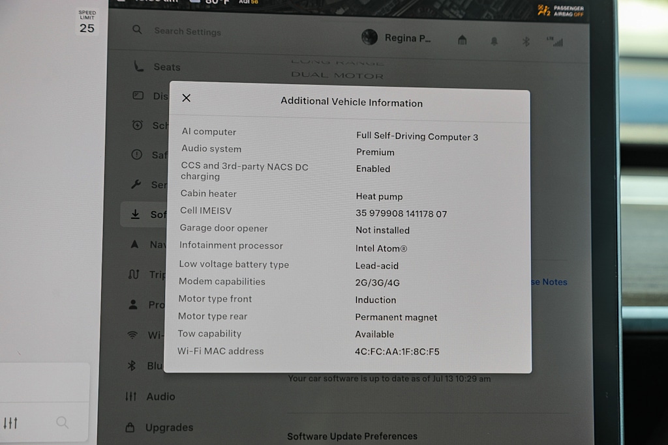Tap the Safety menu icon

coord(137,154)
